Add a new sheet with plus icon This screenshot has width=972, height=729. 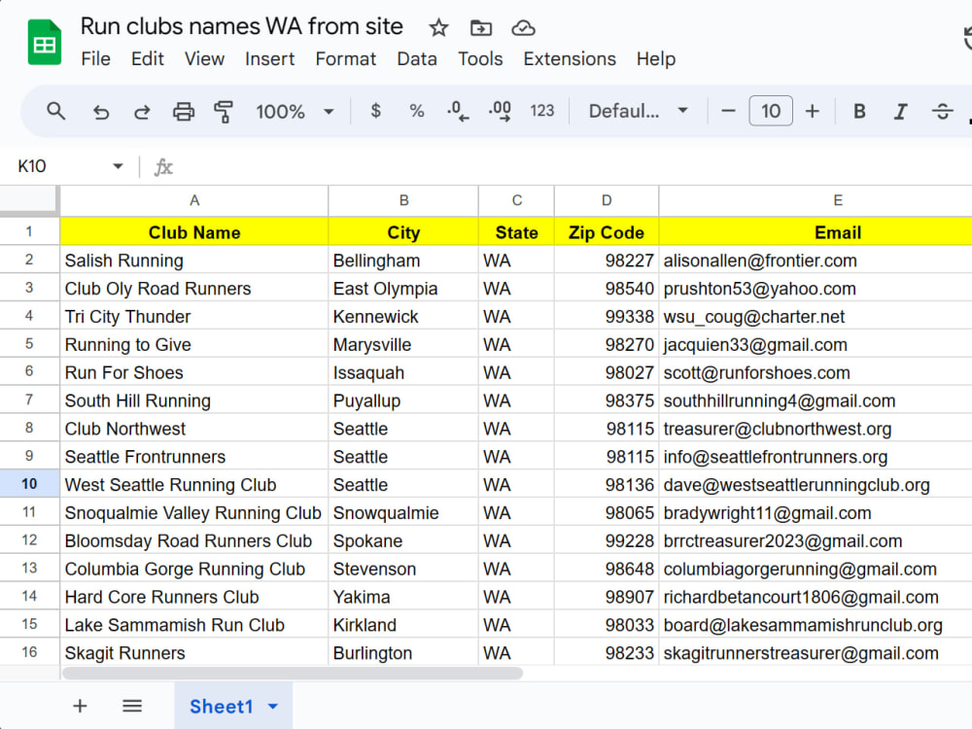[x=80, y=706]
